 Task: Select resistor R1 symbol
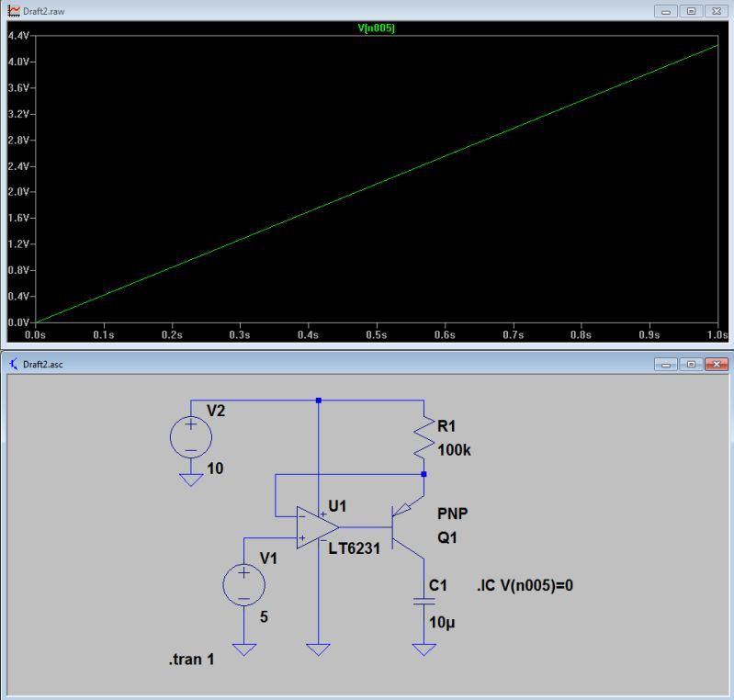[x=424, y=437]
